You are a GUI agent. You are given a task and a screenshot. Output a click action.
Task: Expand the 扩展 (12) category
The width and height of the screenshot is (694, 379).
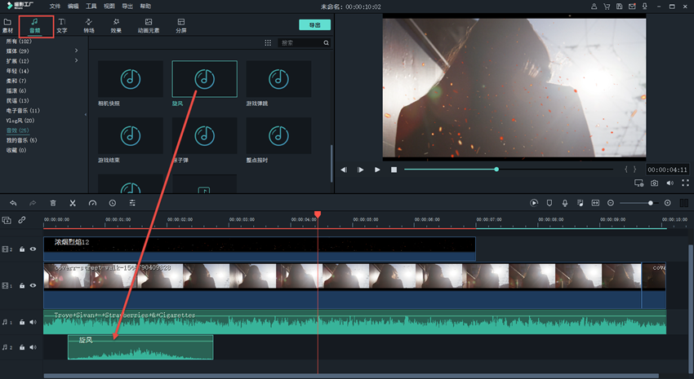click(x=76, y=60)
